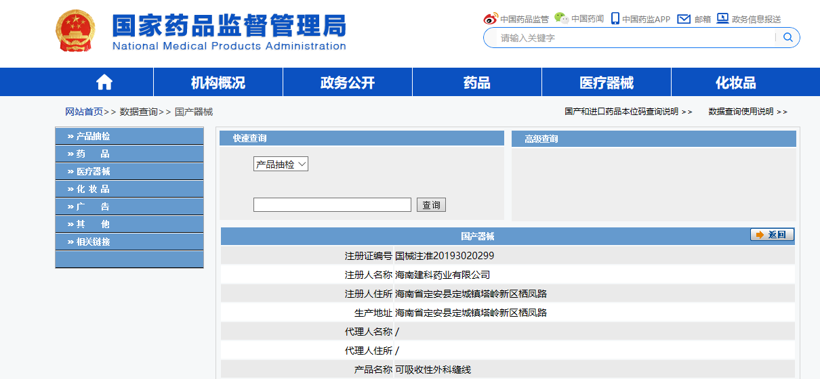
Task: Click the quick query text field
Action: tap(332, 205)
